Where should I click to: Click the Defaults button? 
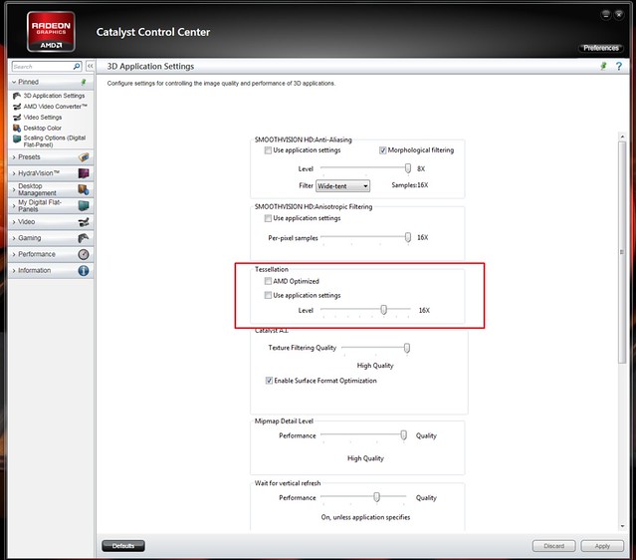(123, 546)
